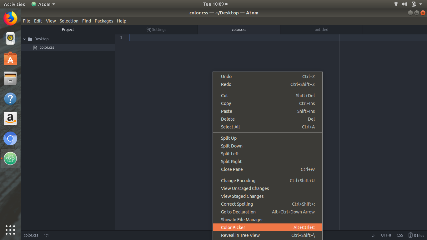Click CSS grammar selector
Viewport: 427px width, 240px height.
tap(400, 235)
